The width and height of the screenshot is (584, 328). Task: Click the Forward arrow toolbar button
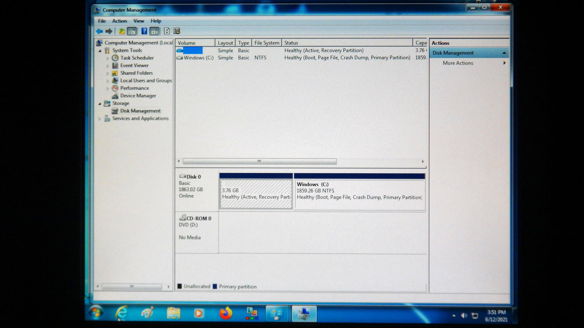tap(109, 31)
